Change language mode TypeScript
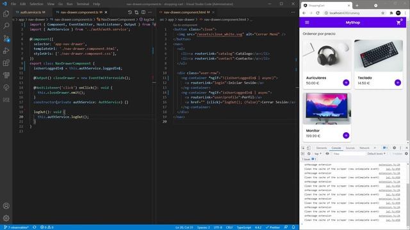Screen dimensions: 410x230 pos(243,227)
